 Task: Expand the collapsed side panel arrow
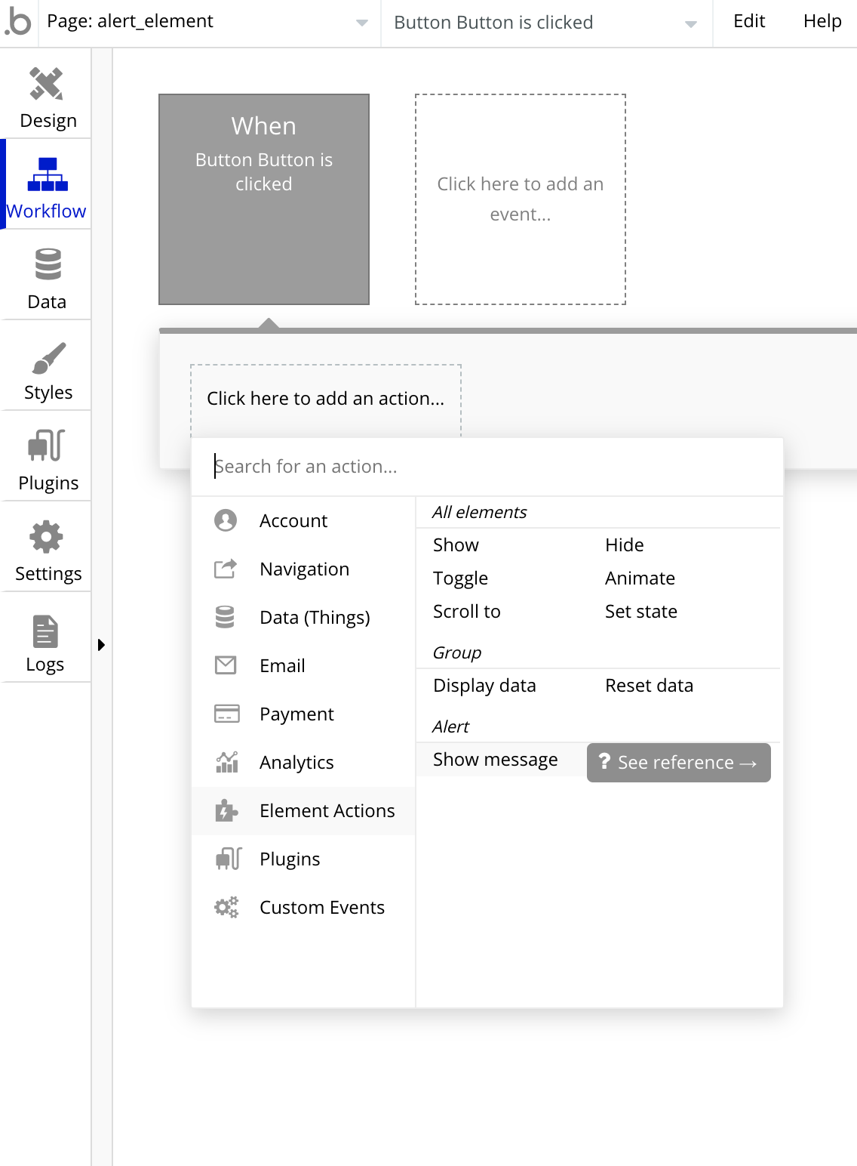tap(101, 645)
